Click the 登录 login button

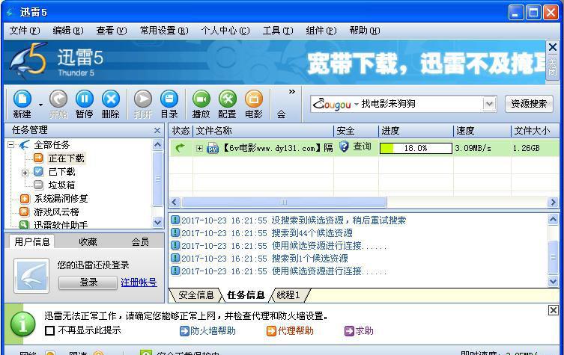coord(88,283)
